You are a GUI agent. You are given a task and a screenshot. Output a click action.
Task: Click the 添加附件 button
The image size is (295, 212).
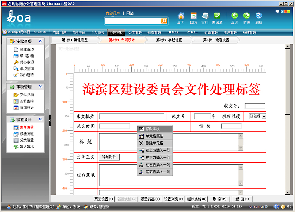pos(109,157)
